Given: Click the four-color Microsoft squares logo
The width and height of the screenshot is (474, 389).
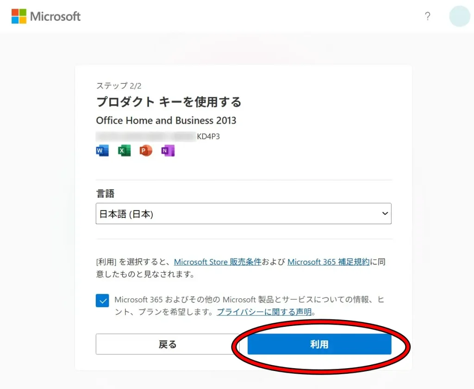Looking at the screenshot, I should (19, 16).
